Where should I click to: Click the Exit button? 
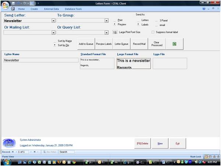point(178,143)
